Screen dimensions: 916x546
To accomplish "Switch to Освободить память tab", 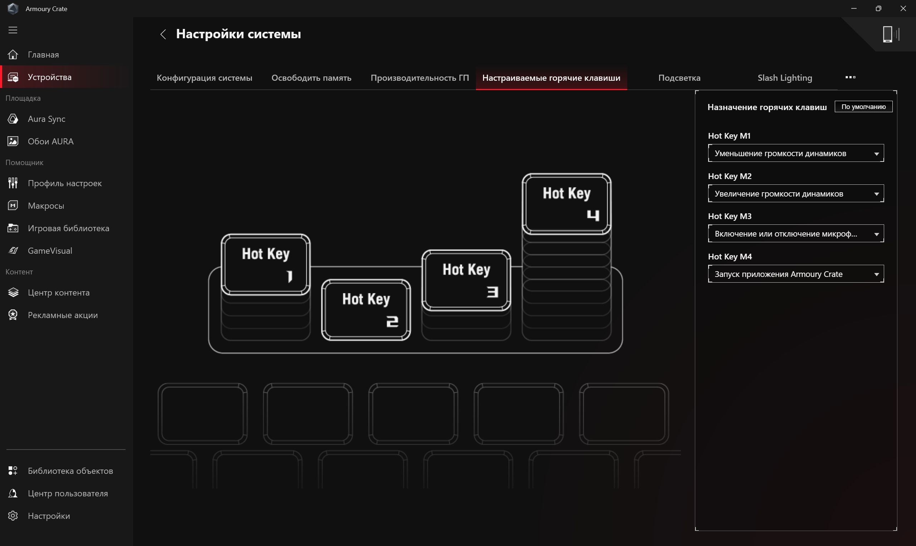I will 311,78.
